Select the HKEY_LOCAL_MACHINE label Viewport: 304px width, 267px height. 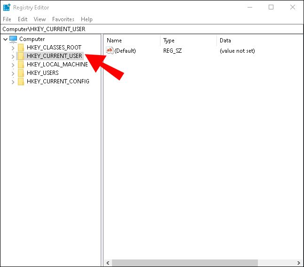[x=57, y=65]
